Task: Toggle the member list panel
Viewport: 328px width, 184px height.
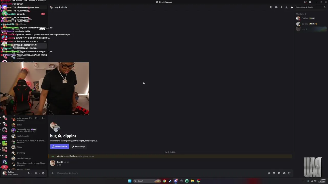Action: tap(292, 7)
